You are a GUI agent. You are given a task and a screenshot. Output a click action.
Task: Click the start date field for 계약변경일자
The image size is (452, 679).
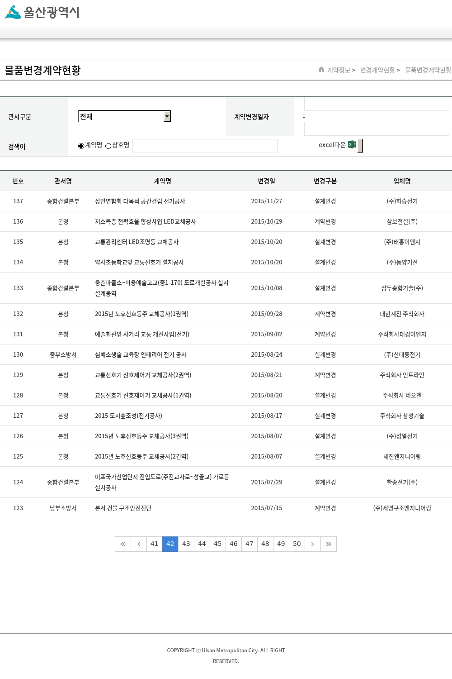coord(376,104)
